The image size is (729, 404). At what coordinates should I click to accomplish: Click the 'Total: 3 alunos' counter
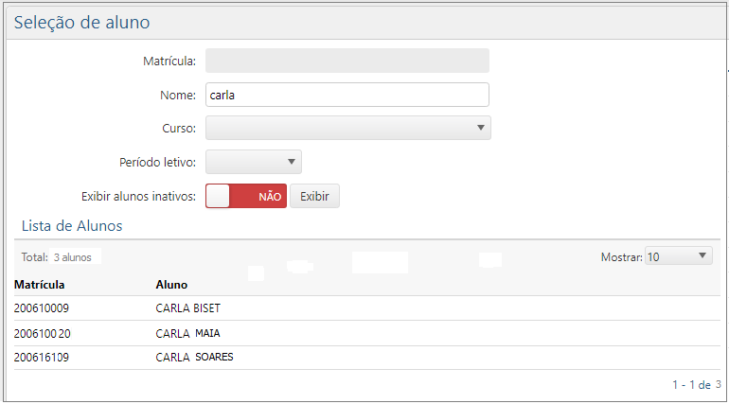click(x=57, y=256)
